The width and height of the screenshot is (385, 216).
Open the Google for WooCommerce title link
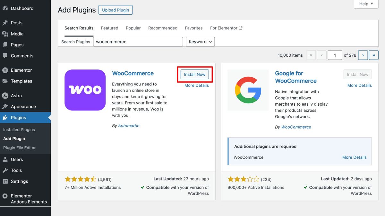pos(296,77)
